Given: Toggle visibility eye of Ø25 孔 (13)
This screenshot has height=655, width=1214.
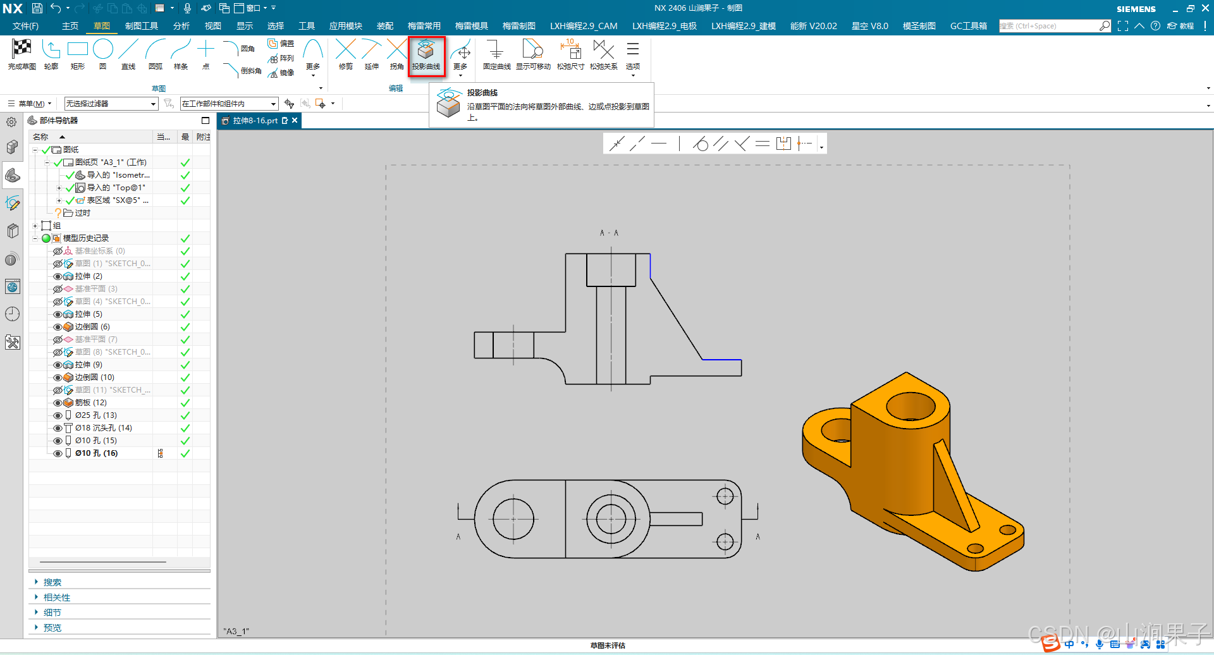Looking at the screenshot, I should 58,415.
